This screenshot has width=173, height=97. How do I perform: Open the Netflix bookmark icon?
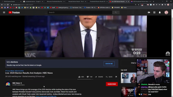pos(14,8)
